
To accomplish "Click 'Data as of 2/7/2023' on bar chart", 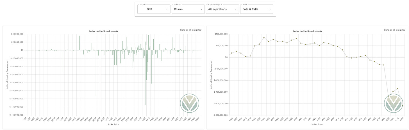I will coord(190,30).
